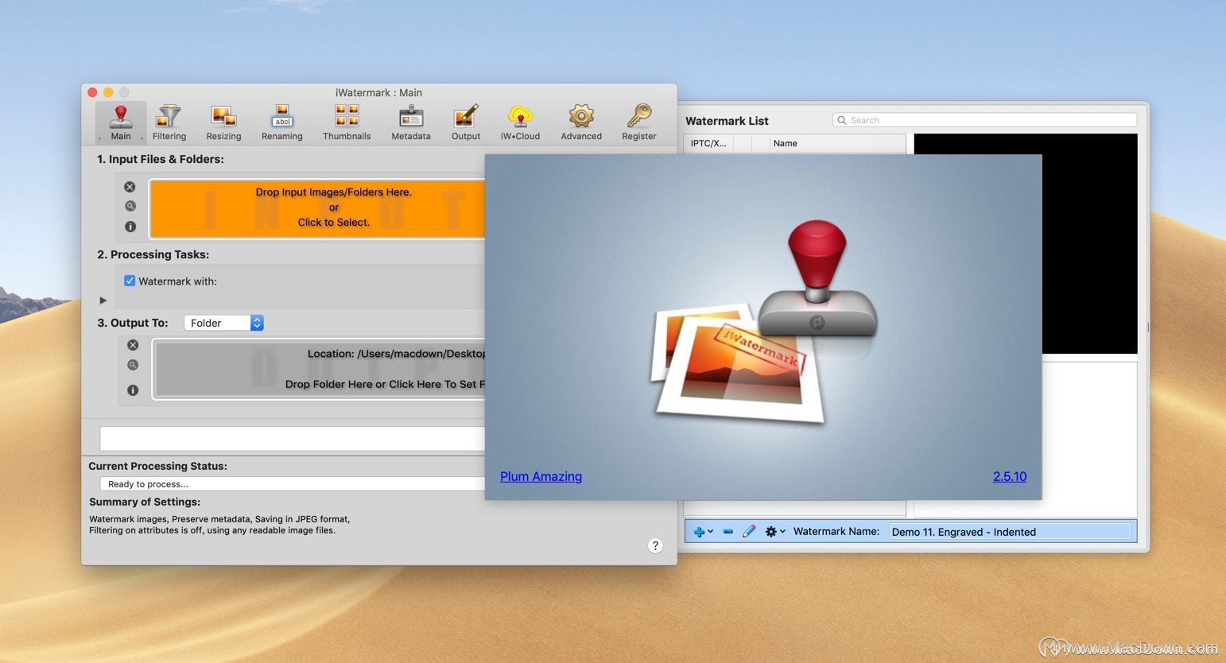Click the search magnifier in Watermark List
1226x663 pixels.
(x=841, y=120)
